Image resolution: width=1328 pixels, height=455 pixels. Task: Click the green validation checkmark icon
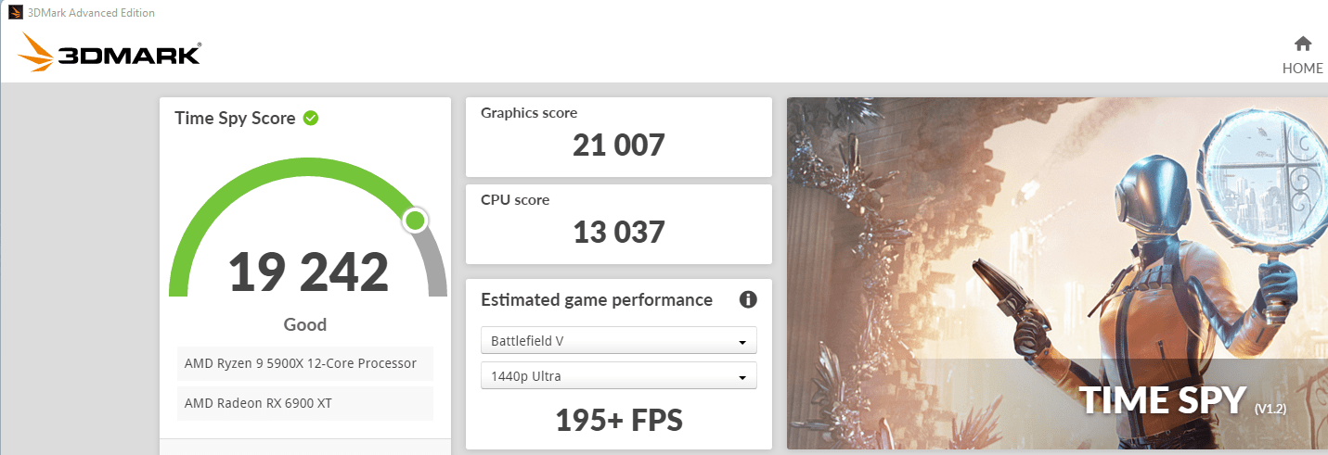(311, 118)
